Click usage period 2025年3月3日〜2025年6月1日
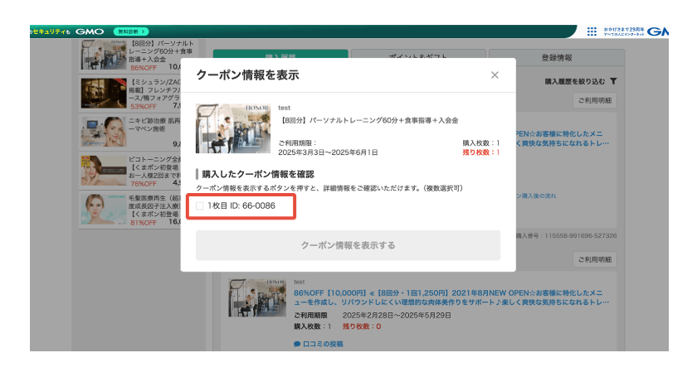Screen dimensions: 697x377 pos(328,152)
